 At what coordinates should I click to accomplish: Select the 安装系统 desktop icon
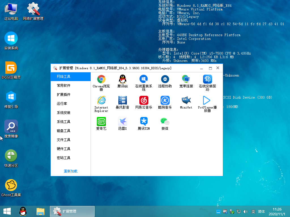[x=11, y=41]
